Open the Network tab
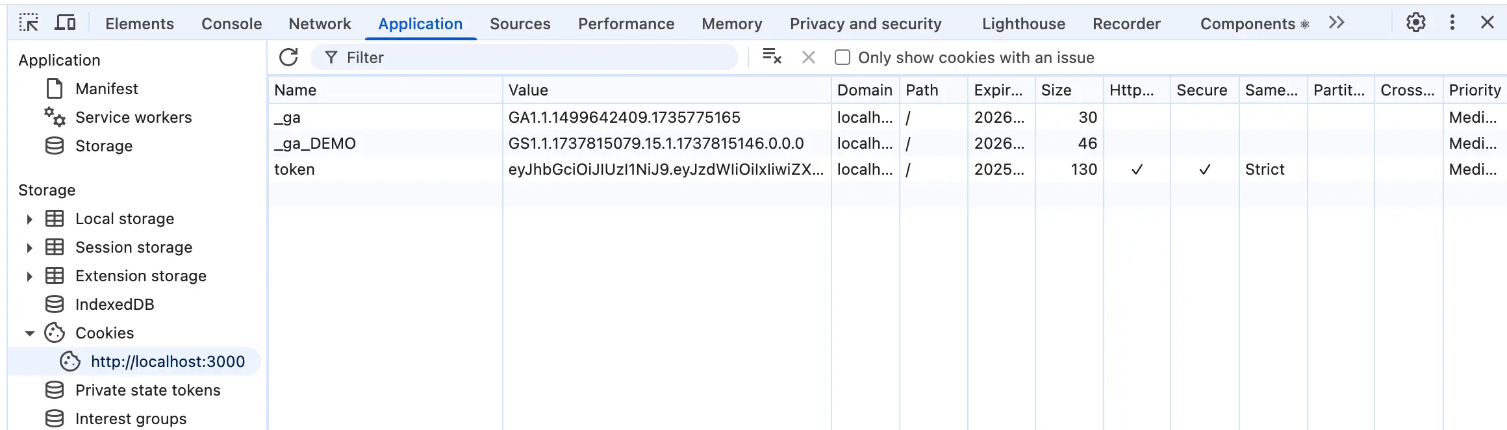Viewport: 1507px width, 430px height. click(x=320, y=24)
